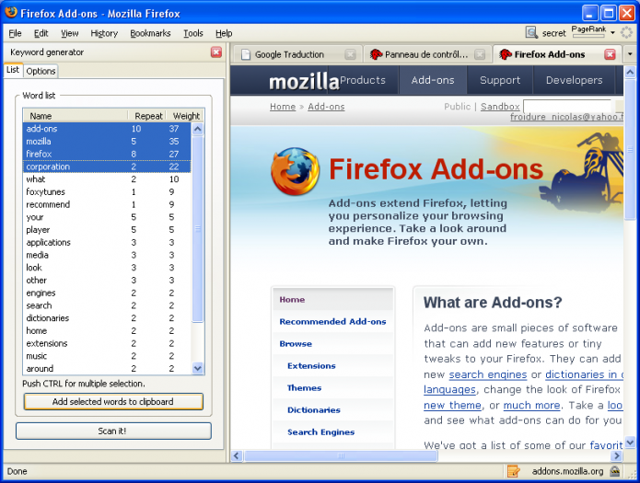Open the list-all-tabs dropdown arrow

click(630, 54)
